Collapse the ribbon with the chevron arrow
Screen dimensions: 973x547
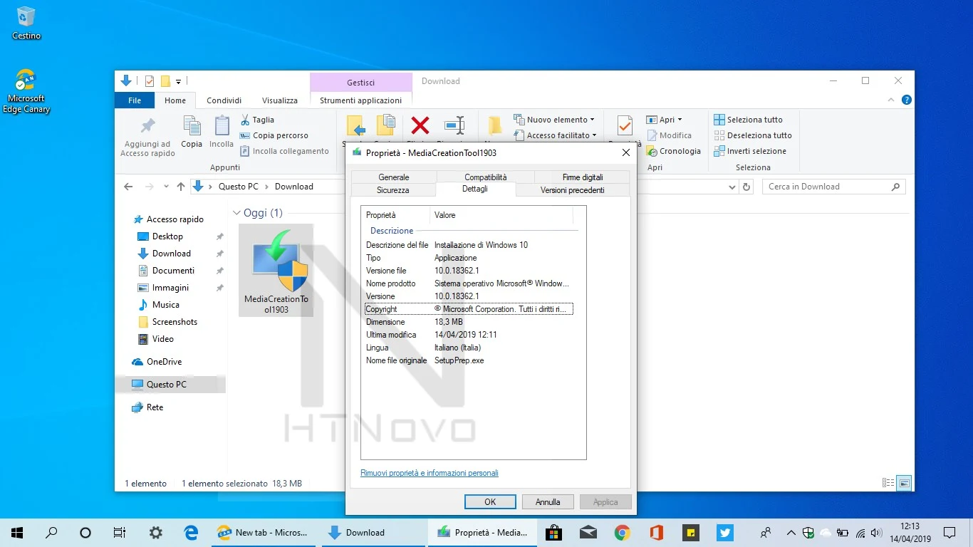coord(892,100)
